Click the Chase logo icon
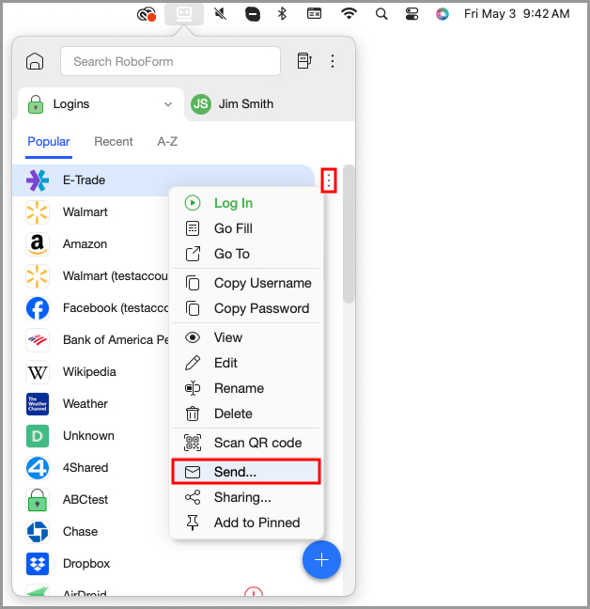Image resolution: width=590 pixels, height=609 pixels. 38,532
